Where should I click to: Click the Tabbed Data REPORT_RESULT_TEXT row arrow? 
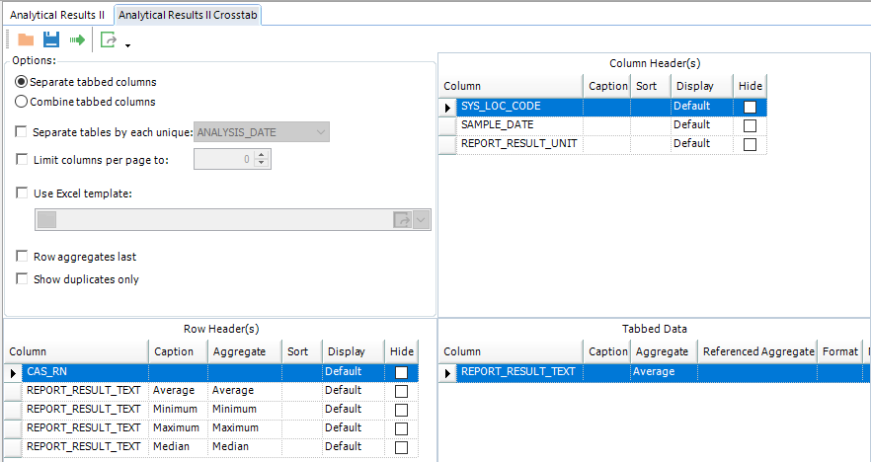click(448, 372)
